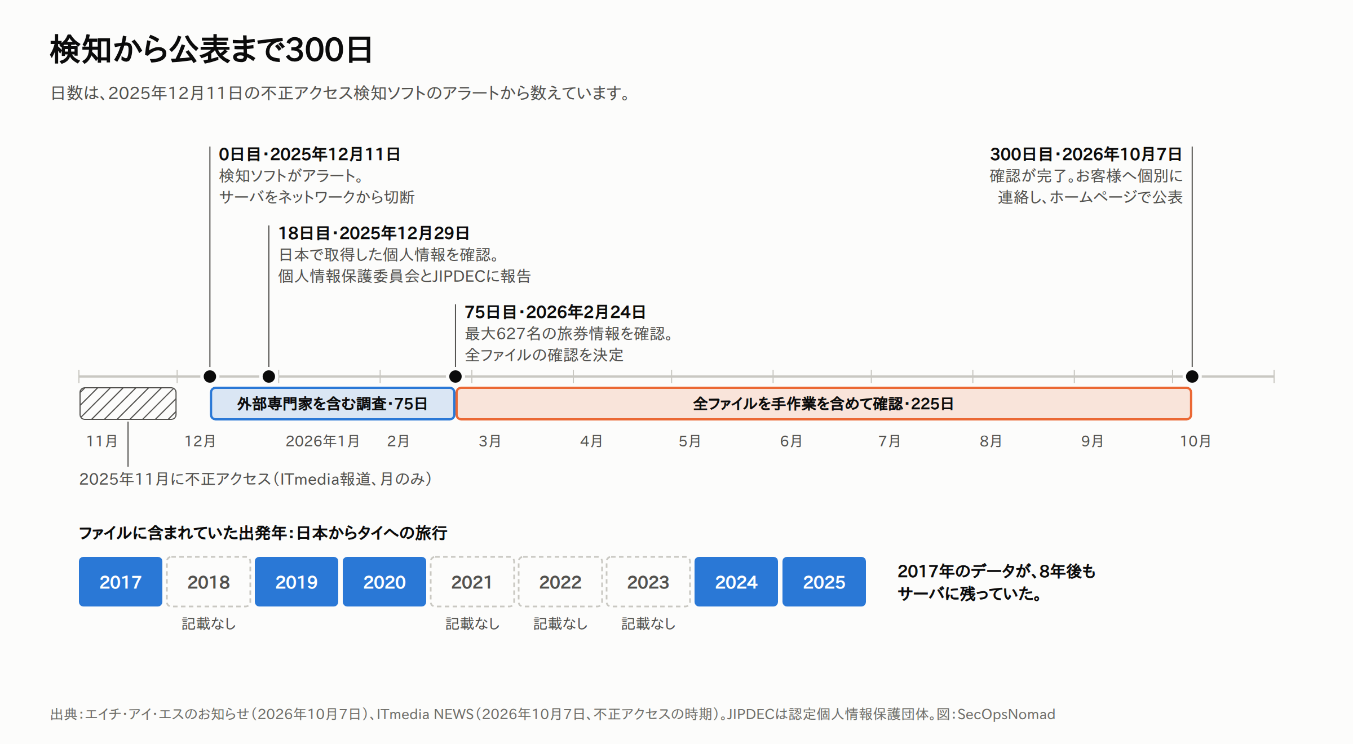
Task: Click the Day 300 timeline dot for 2026年10月7日
Action: [1192, 377]
